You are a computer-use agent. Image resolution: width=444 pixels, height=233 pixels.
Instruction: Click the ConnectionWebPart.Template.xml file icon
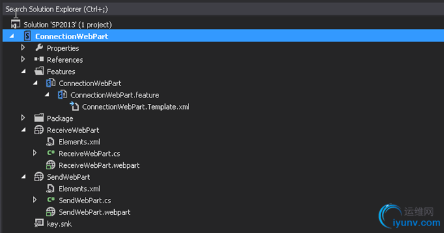(x=74, y=106)
